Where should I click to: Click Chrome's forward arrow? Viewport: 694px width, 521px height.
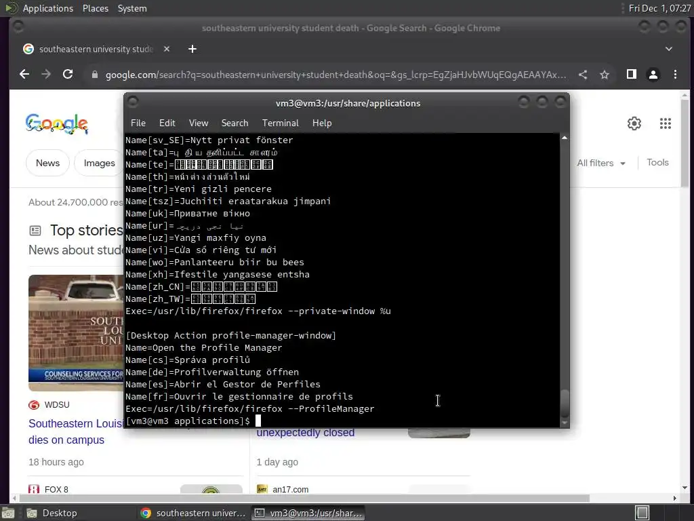[x=46, y=75]
